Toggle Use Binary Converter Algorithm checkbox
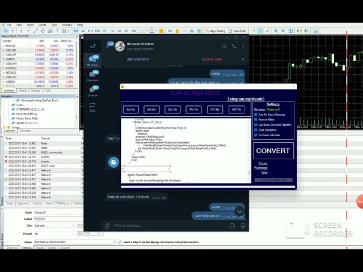 pyautogui.click(x=256, y=125)
